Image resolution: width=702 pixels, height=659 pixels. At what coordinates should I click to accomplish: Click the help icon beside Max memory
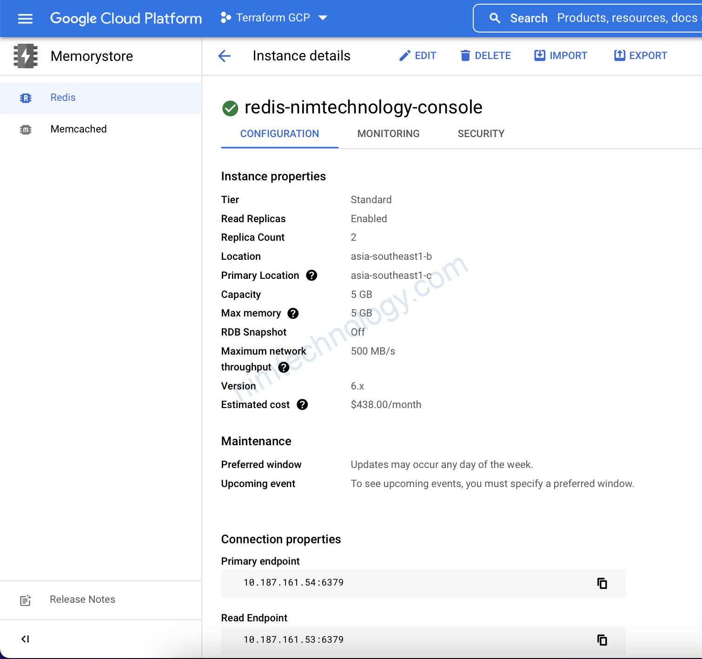click(293, 313)
